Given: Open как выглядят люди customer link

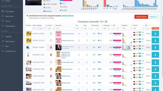Looking at the screenshot, I should (x=67, y=62).
